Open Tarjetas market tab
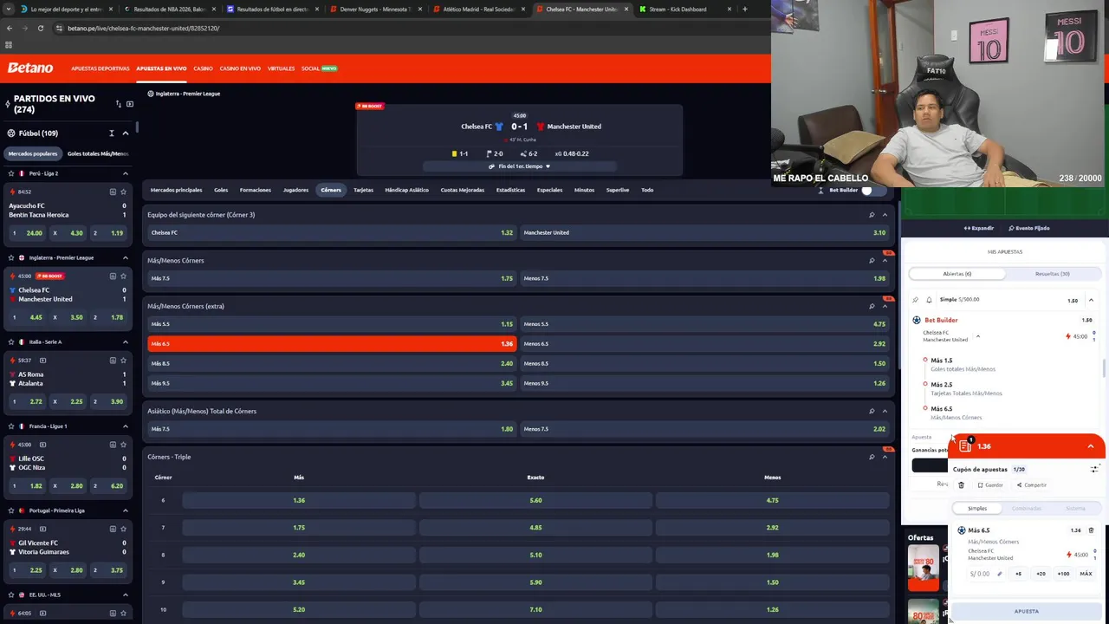1109x624 pixels. pos(363,190)
